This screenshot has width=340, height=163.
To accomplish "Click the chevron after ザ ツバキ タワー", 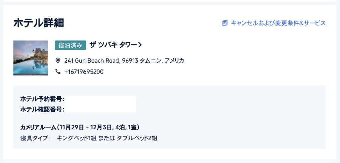I will 140,45.
